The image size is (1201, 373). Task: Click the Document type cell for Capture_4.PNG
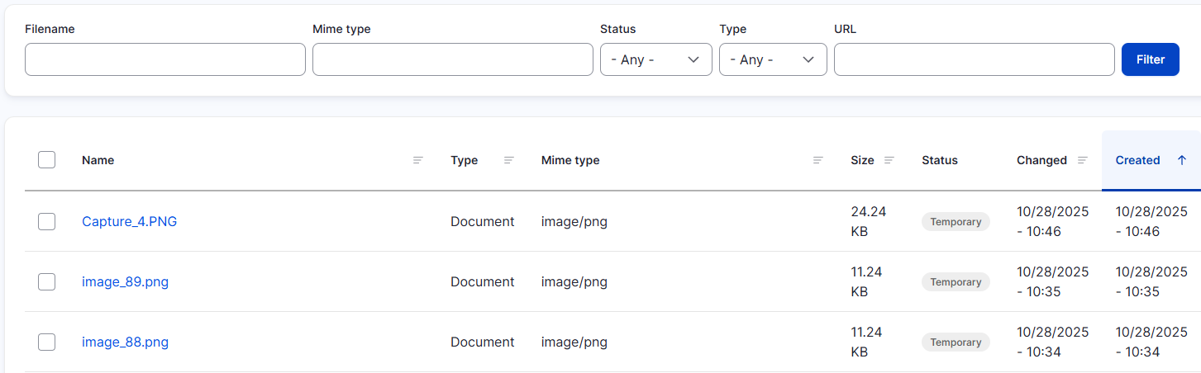click(483, 221)
